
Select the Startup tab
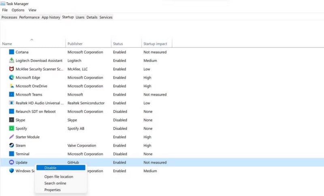[68, 17]
